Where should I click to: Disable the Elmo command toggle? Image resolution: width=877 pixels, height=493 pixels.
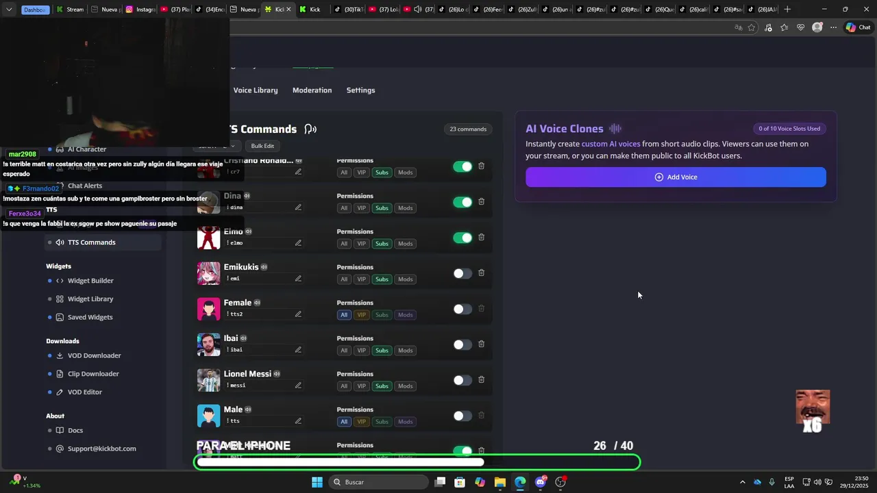pos(462,238)
